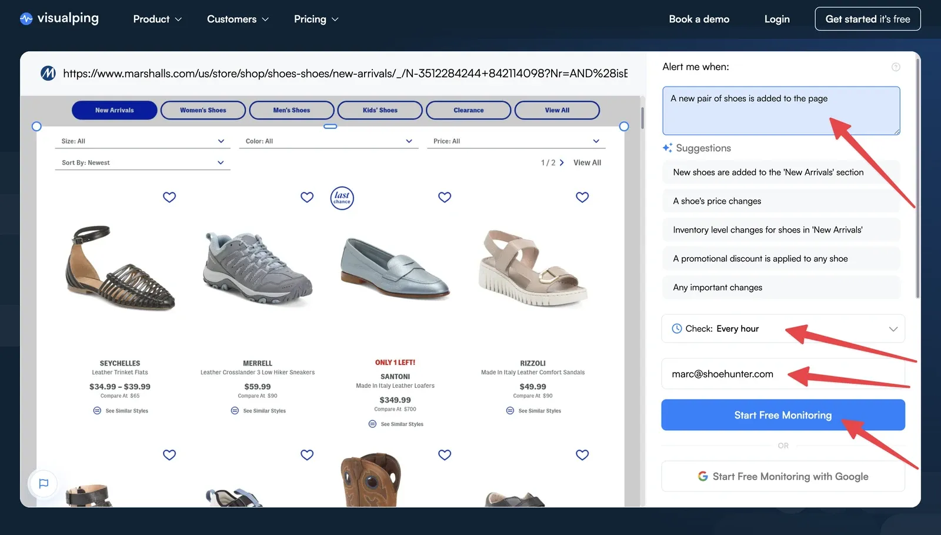Image resolution: width=941 pixels, height=535 pixels.
Task: Expand the Sort By: Newest dropdown
Action: 144,162
